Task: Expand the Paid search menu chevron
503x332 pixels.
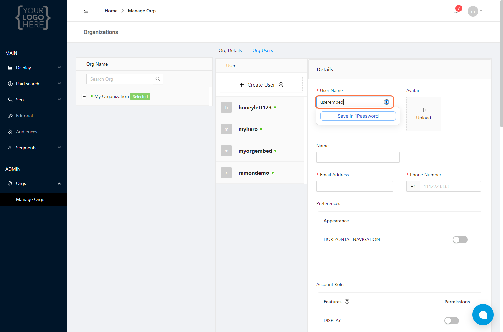Action: tap(59, 84)
